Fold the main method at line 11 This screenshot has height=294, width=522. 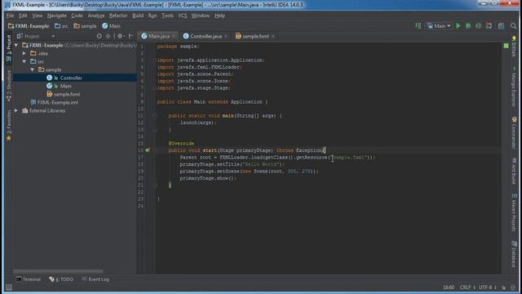(x=155, y=116)
